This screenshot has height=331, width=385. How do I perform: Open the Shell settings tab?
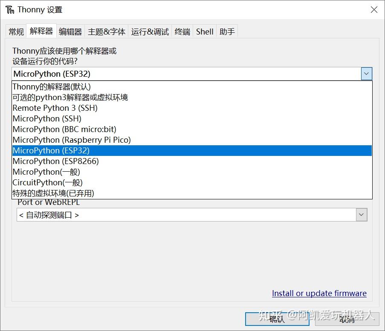(x=204, y=31)
